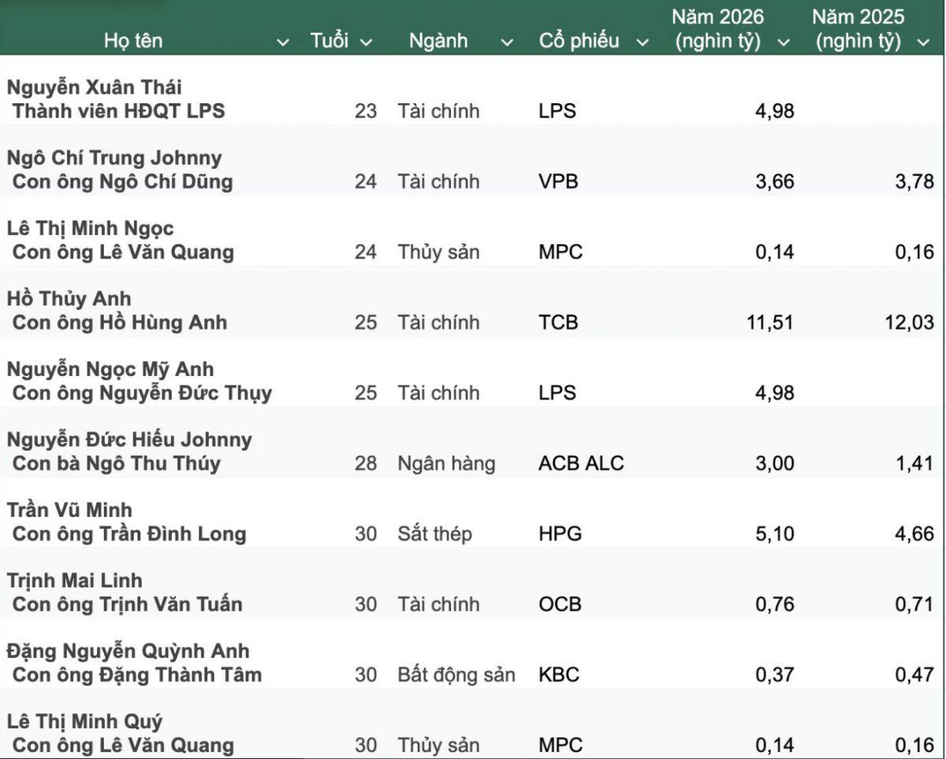This screenshot has height=759, width=946.
Task: Select the name Nguyễn Ngọc Mỹ Anh
Action: (110, 370)
